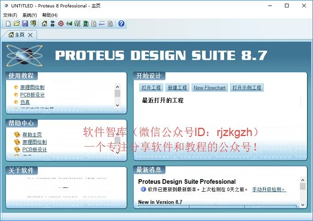The width and height of the screenshot is (313, 221).
Task: Click the house icon on 主页 tab
Action: point(11,34)
